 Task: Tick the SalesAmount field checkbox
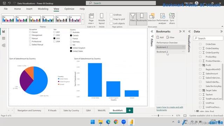[200, 73]
